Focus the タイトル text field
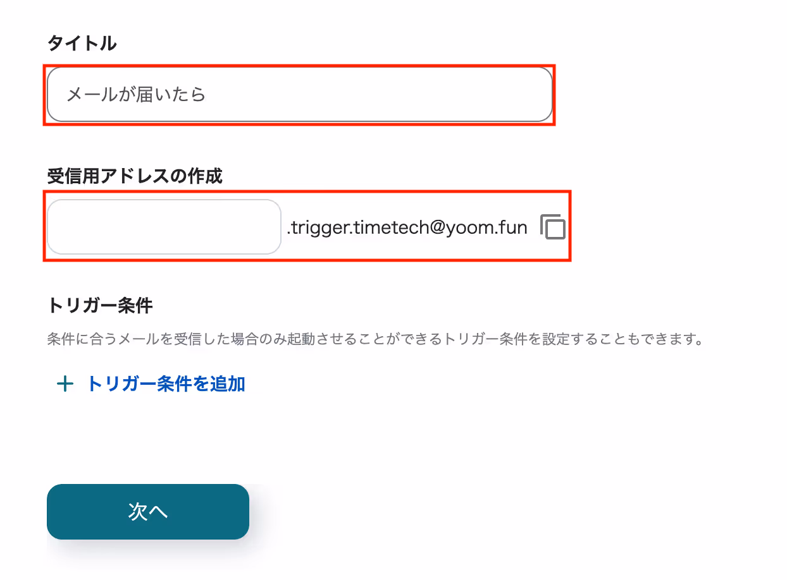Image resolution: width=787 pixels, height=580 pixels. click(x=300, y=95)
